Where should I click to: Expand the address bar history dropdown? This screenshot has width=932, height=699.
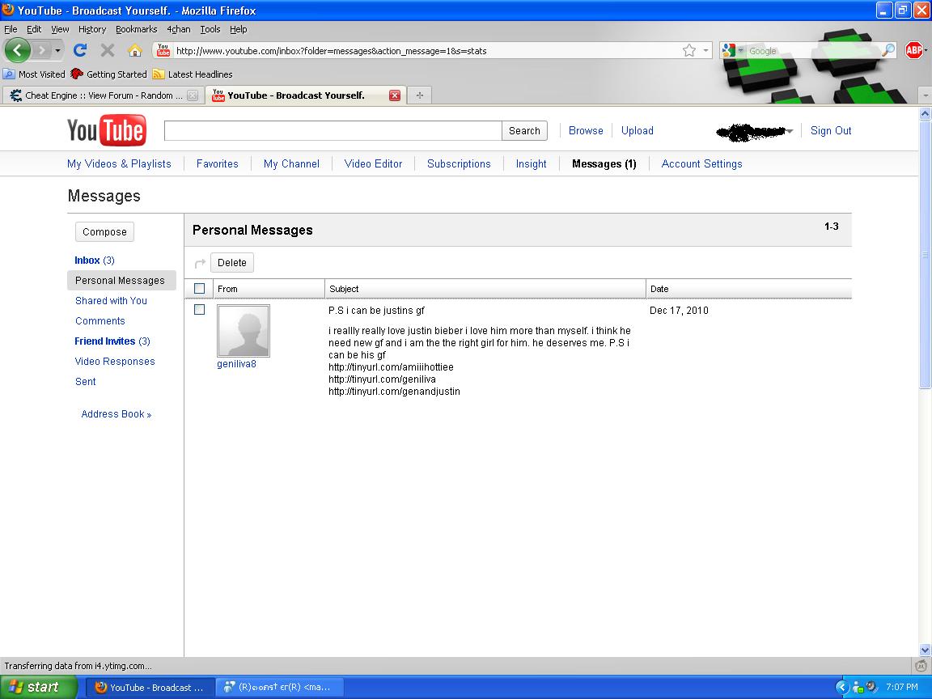705,50
